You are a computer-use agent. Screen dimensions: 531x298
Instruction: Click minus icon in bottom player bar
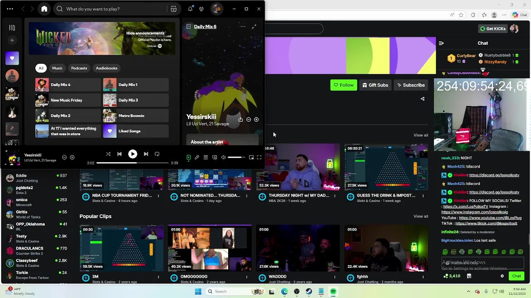[64, 157]
